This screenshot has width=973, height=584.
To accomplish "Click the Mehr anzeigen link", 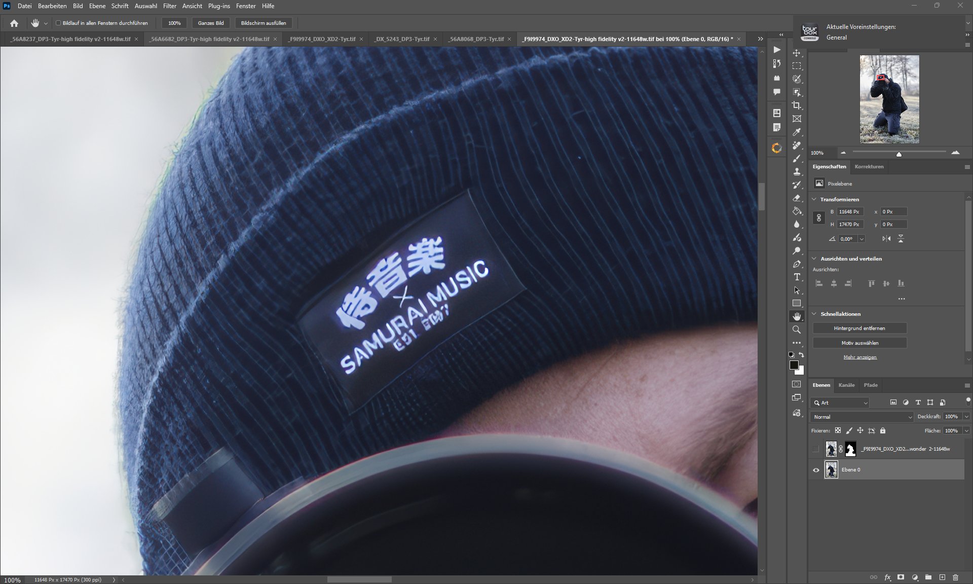I will click(860, 357).
